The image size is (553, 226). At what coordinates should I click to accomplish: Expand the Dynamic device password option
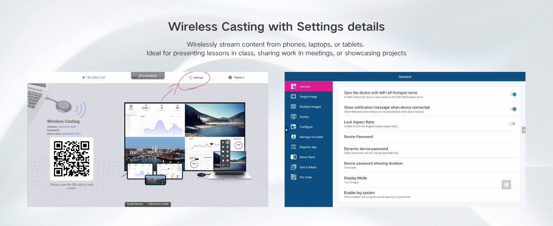(429, 151)
